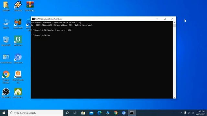Open the computer-monitor app on taskbar
The height and width of the screenshot is (116, 207).
pos(108,113)
